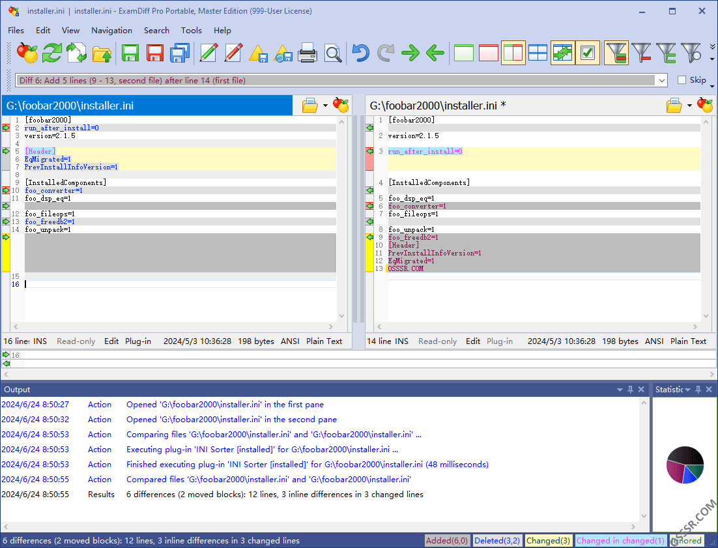Toggle the second funnel filter with red bar
This screenshot has height=548, width=718.
[641, 53]
